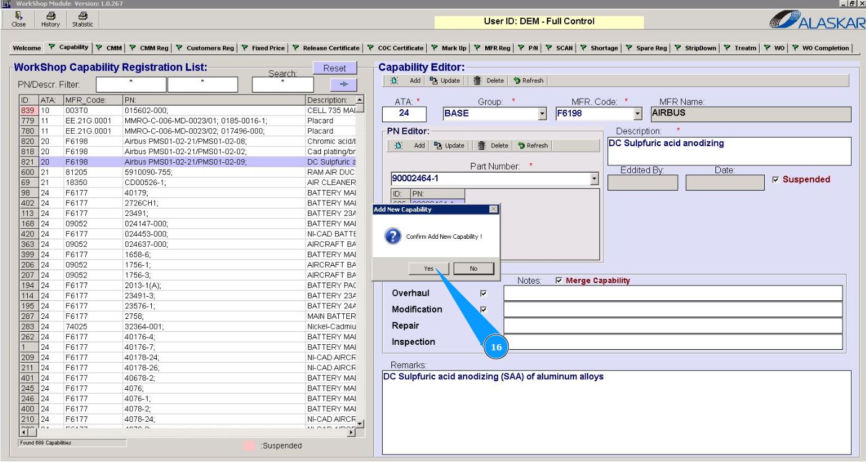Open the Customers Reg tab
Screen dimensions: 866x462
point(206,48)
